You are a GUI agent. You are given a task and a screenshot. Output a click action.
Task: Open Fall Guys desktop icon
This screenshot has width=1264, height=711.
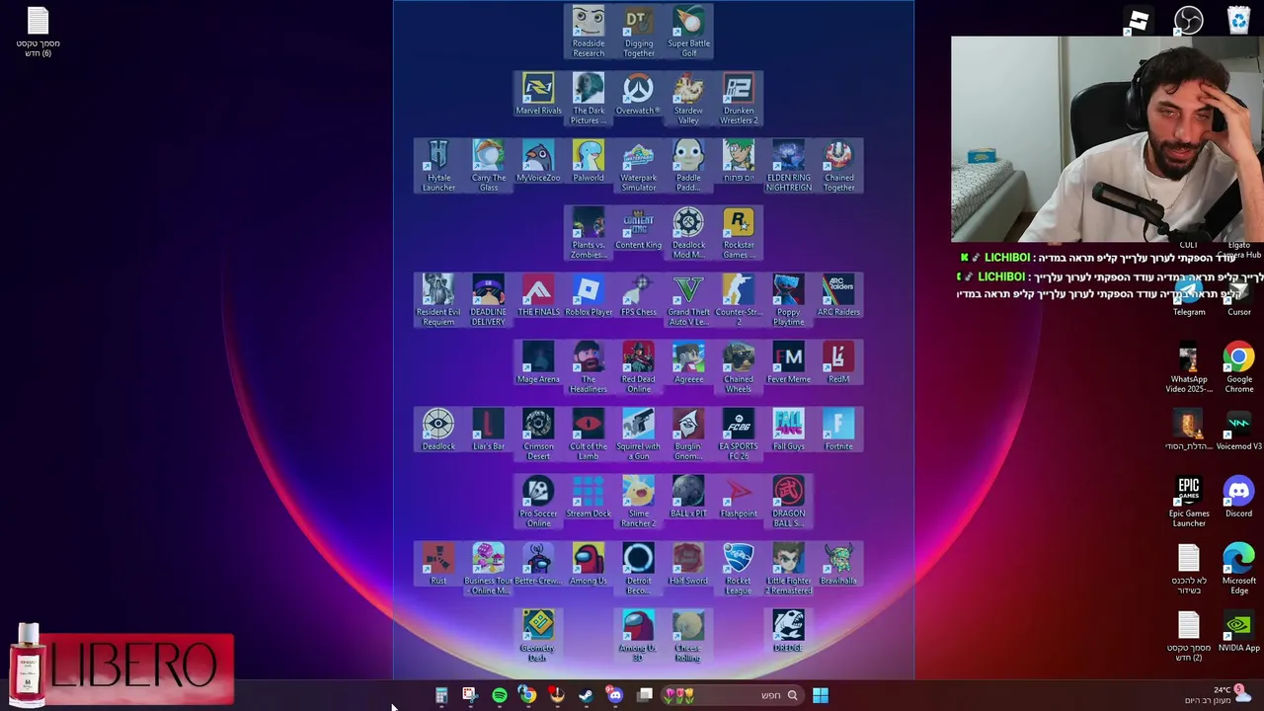coord(788,430)
